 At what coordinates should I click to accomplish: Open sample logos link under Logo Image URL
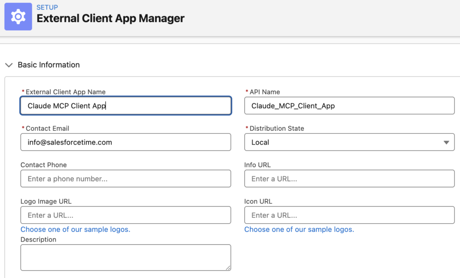pos(75,229)
